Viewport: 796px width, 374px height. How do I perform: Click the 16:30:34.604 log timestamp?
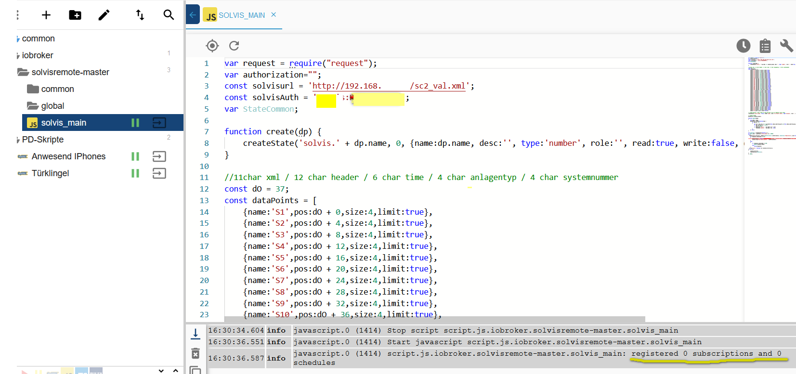(x=236, y=331)
